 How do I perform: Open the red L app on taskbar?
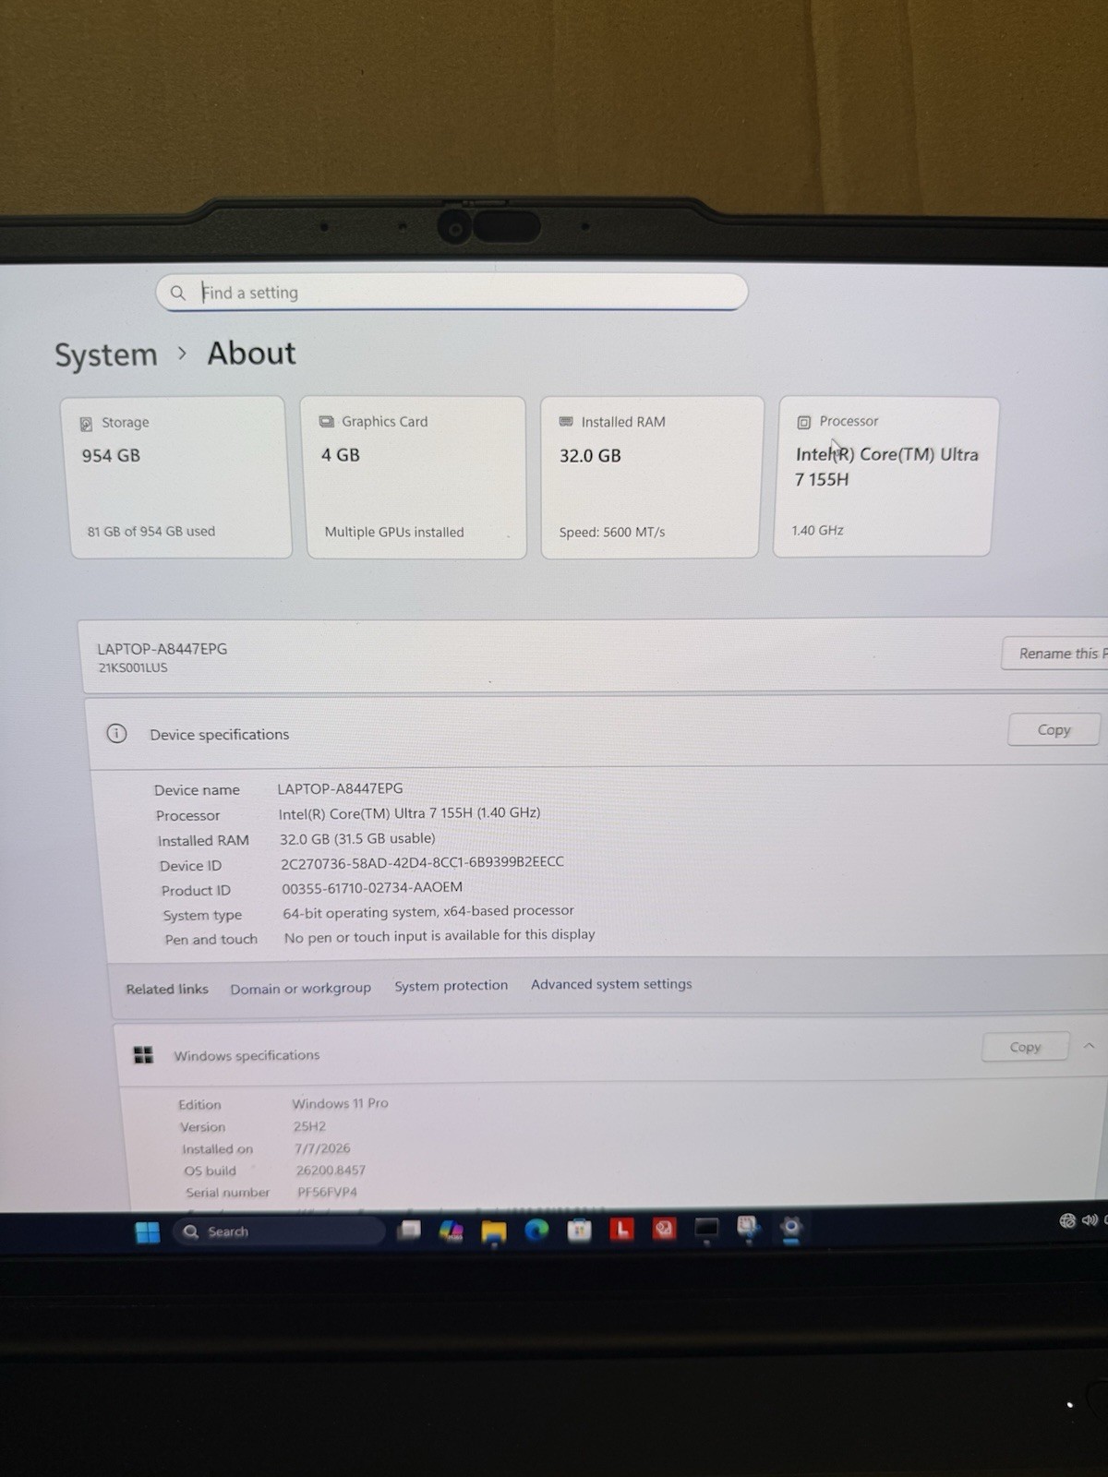[621, 1229]
